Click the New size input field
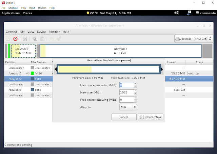 click(x=126, y=92)
